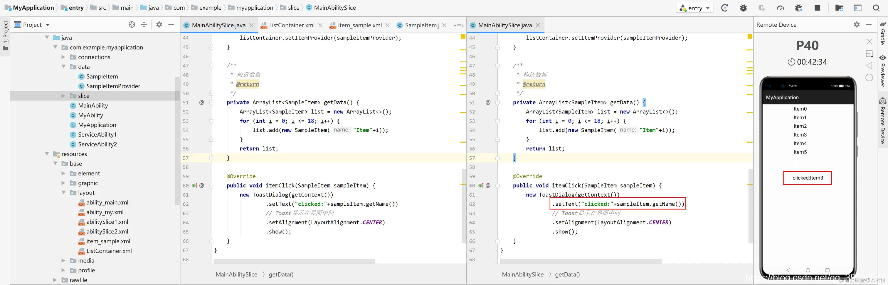
Task: Click the left editor's horizontal scrollbar
Action: coord(294,261)
